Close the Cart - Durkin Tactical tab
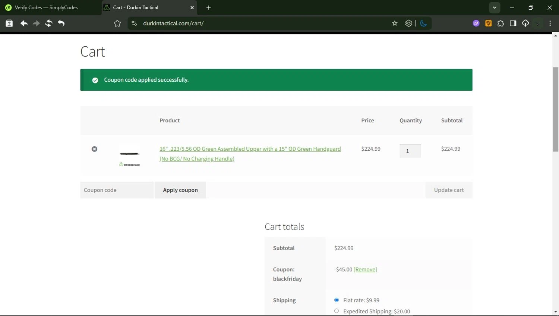The height and width of the screenshot is (316, 559). (192, 7)
